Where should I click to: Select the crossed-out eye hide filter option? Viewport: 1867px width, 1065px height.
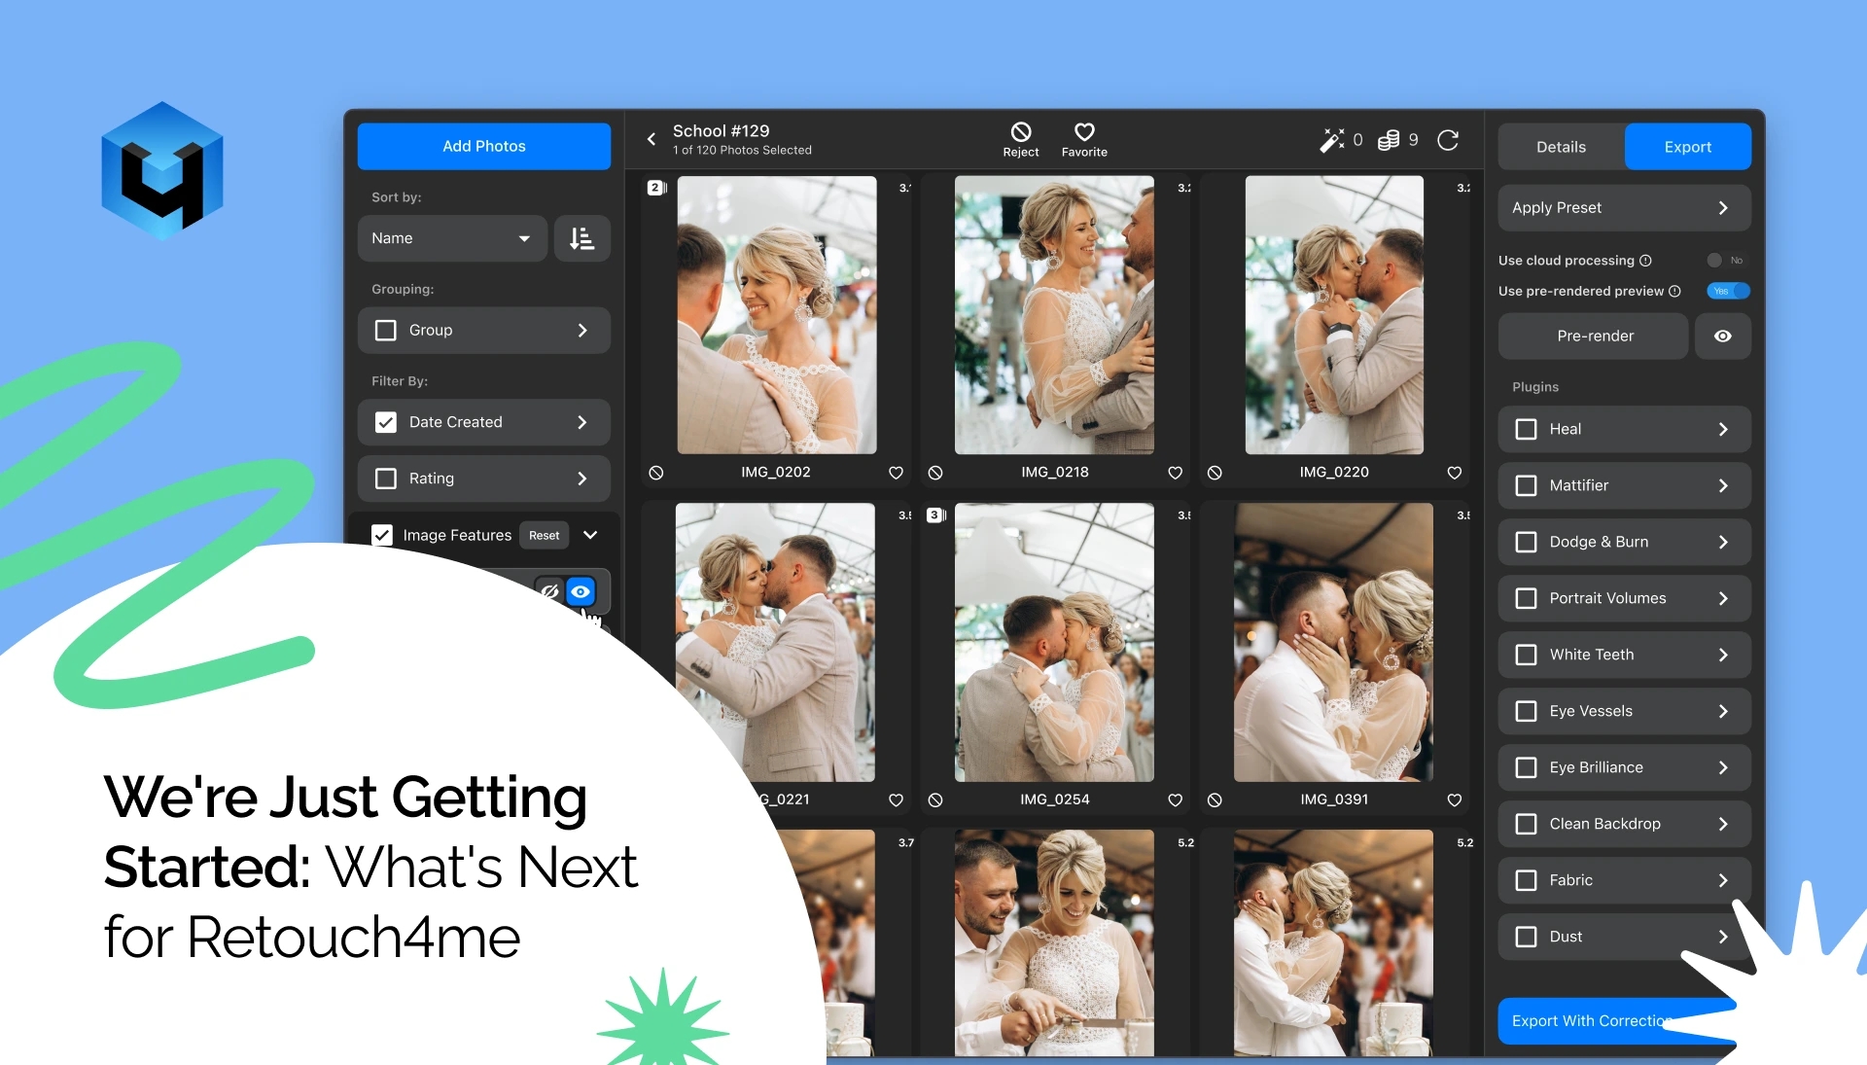(549, 590)
